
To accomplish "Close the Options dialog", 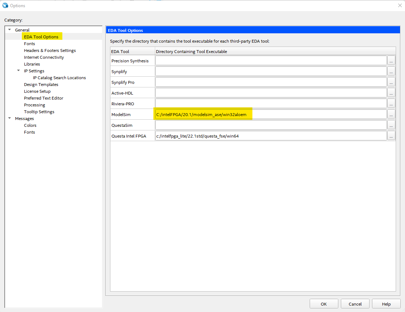I will [x=400, y=5].
